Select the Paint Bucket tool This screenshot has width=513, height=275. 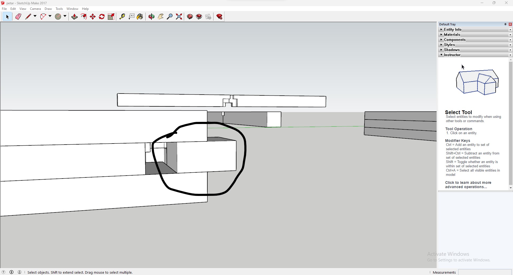tap(140, 17)
